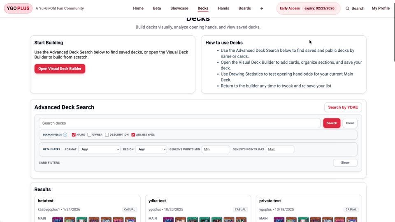Click the magnifier Search icon
Image resolution: width=395 pixels, height=222 pixels.
pyautogui.click(x=347, y=8)
